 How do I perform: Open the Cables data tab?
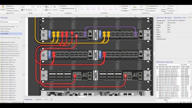(166, 100)
